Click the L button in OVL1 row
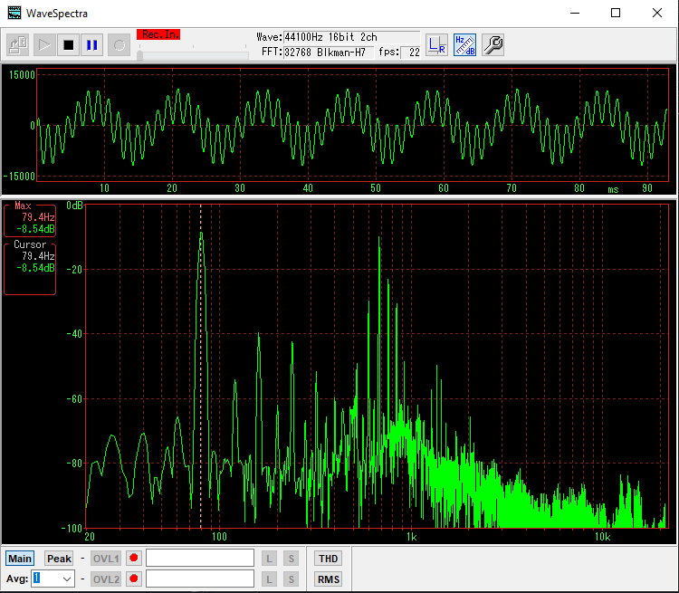This screenshot has width=679, height=593. [269, 559]
